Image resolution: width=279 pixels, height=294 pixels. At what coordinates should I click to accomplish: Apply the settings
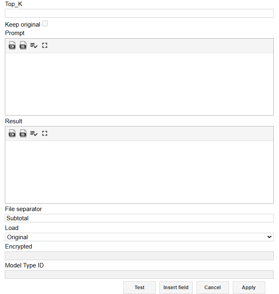(x=249, y=288)
